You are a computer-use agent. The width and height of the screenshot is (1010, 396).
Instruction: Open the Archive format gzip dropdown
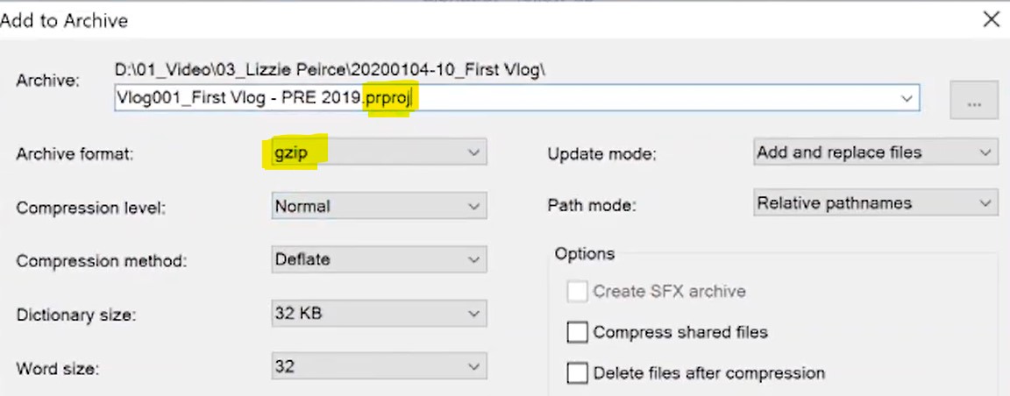point(378,152)
